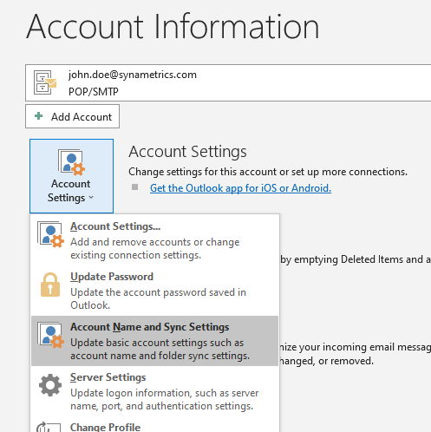The image size is (431, 432).
Task: Open Server Settings from the menu
Action: [155, 391]
